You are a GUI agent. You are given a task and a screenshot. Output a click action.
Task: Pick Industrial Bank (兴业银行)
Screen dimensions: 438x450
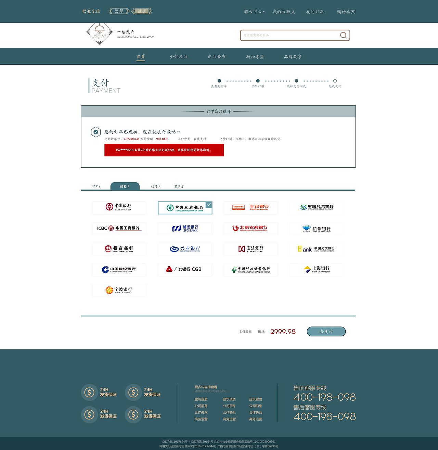click(x=185, y=249)
